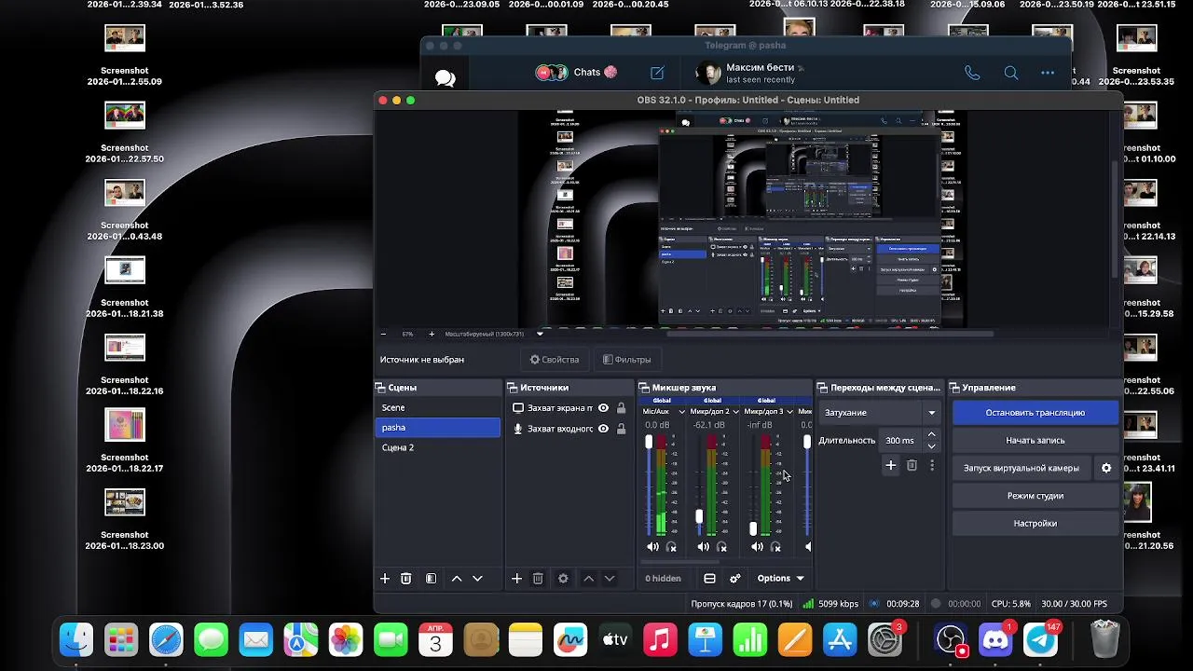This screenshot has width=1193, height=671.
Task: Open Discord from the Dock
Action: coord(995,639)
